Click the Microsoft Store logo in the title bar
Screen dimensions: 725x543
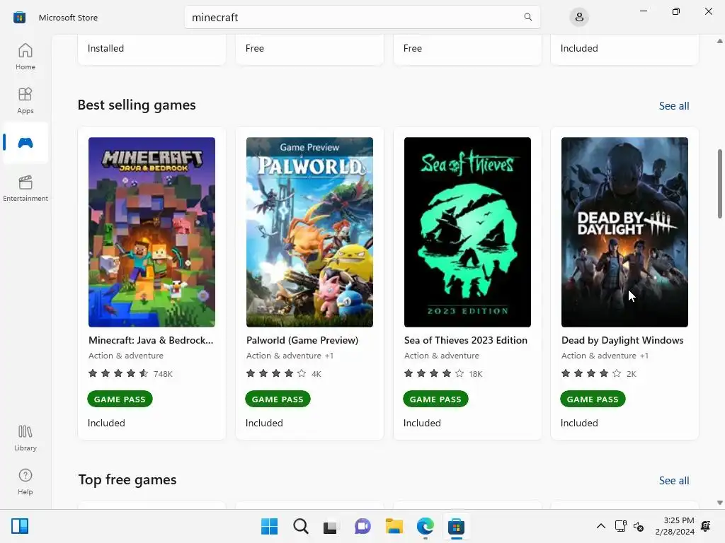click(x=19, y=18)
